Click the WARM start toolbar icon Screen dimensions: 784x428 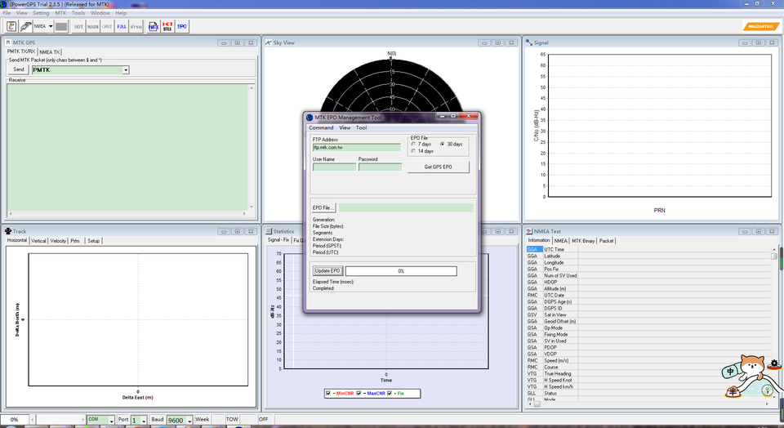coord(93,26)
